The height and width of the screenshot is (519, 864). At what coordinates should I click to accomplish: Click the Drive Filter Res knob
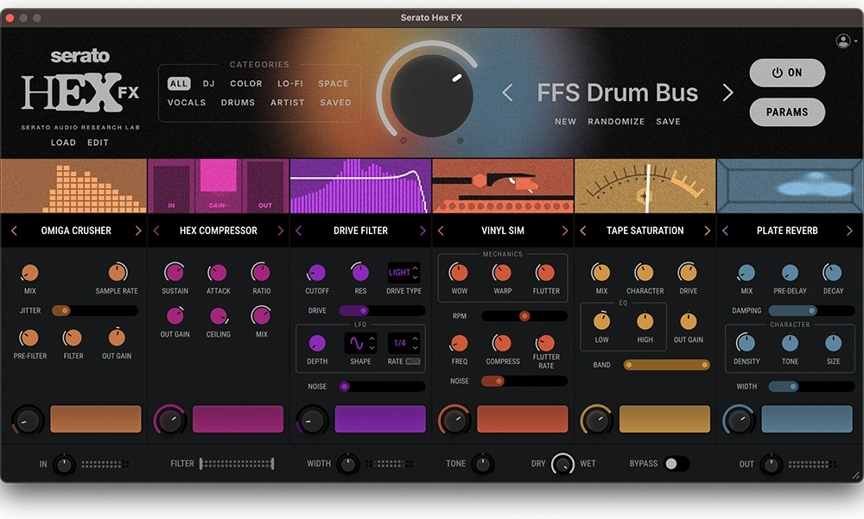pyautogui.click(x=360, y=272)
